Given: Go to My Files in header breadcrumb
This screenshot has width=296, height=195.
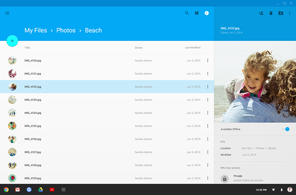Looking at the screenshot, I should coord(36,30).
